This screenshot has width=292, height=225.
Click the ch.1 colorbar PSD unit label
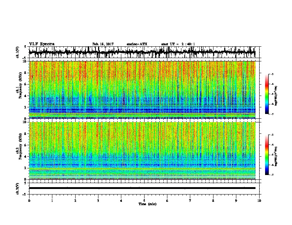[x=276, y=96]
